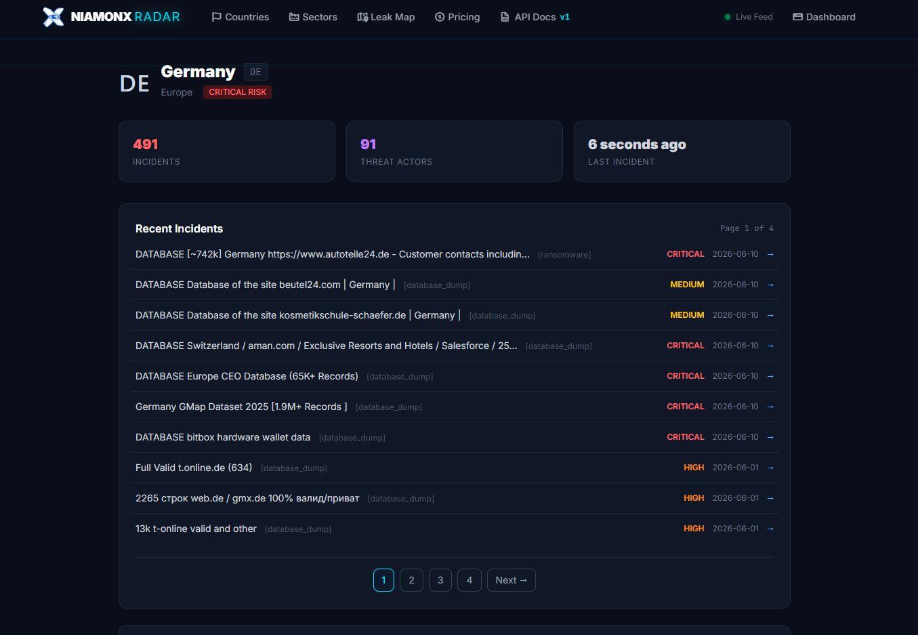This screenshot has width=918, height=635.
Task: Click the Recent Incidents heading
Action: [179, 229]
